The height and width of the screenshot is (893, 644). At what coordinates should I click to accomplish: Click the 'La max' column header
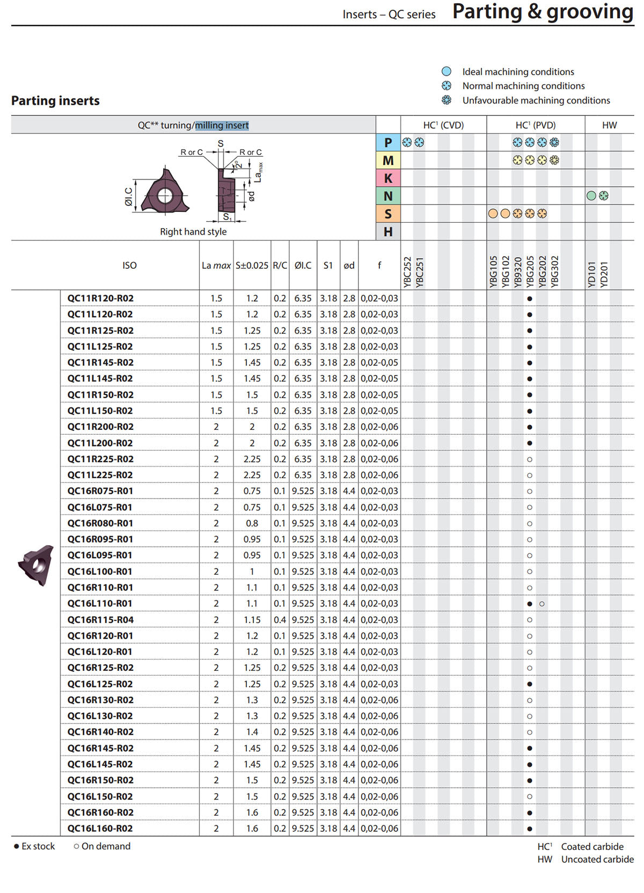click(x=216, y=265)
